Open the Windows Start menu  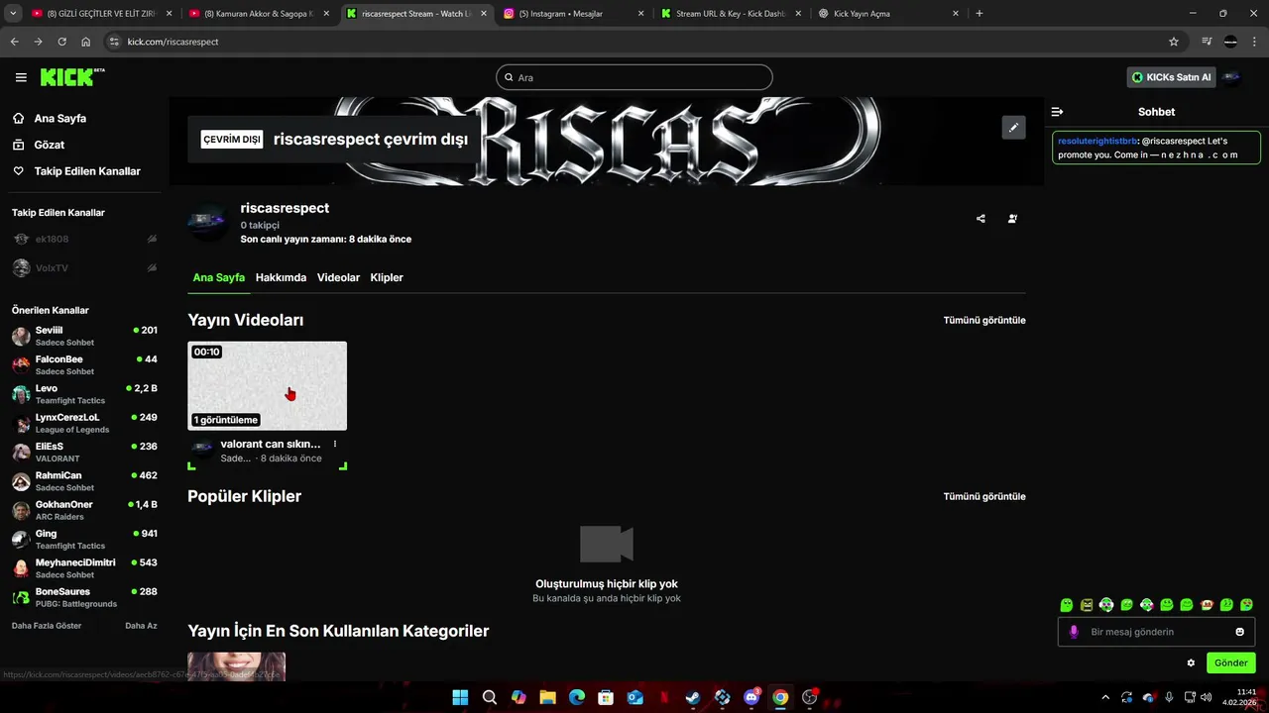(x=460, y=697)
